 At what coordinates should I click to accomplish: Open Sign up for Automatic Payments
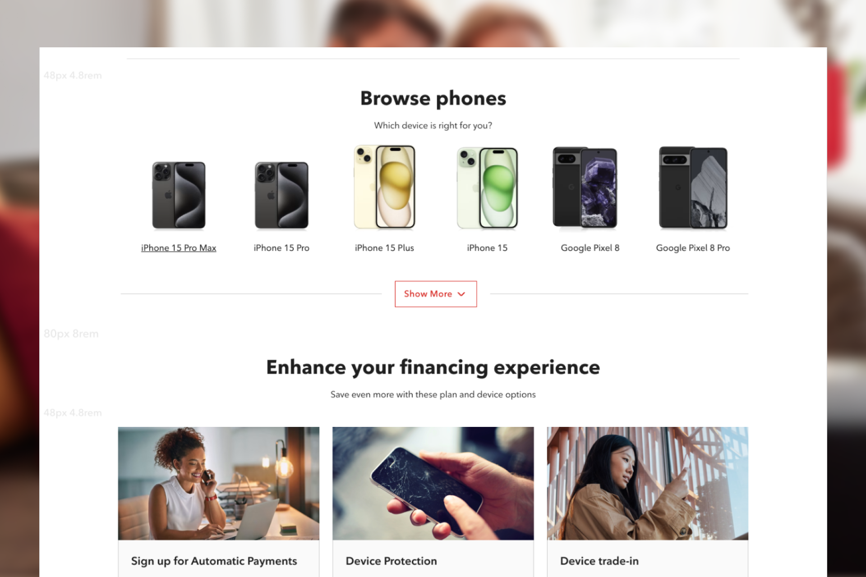click(214, 561)
